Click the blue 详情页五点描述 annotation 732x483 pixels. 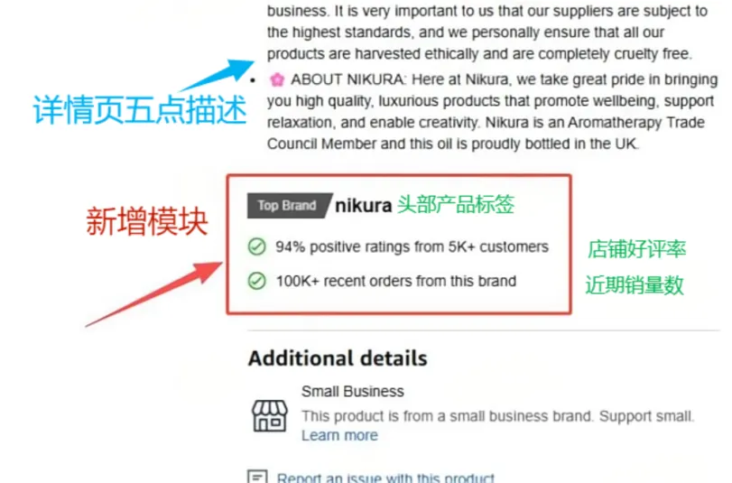coord(140,110)
